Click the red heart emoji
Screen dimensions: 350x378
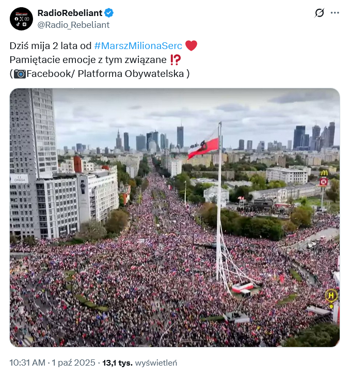coord(191,46)
